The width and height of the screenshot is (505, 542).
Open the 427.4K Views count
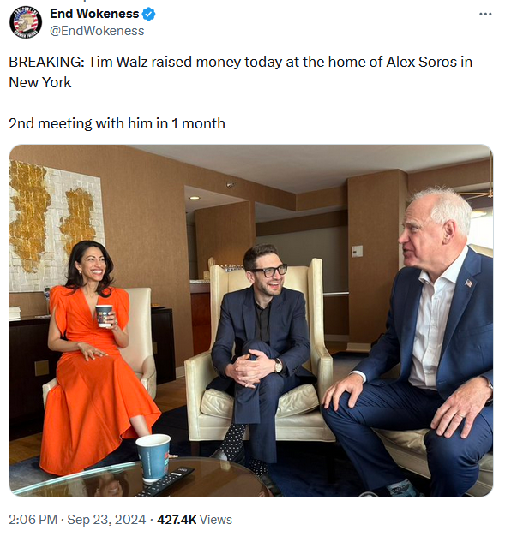pos(195,520)
